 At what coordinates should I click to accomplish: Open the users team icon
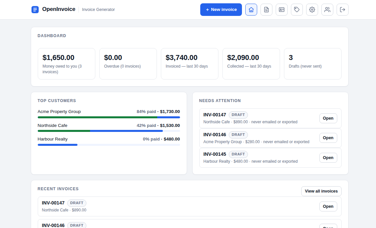(x=327, y=10)
